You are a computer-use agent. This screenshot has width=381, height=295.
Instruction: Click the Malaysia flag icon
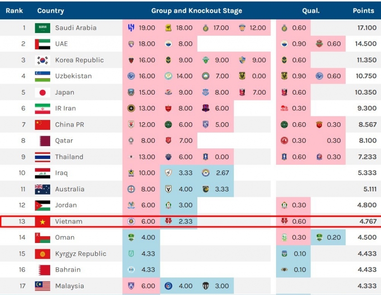[43, 286]
